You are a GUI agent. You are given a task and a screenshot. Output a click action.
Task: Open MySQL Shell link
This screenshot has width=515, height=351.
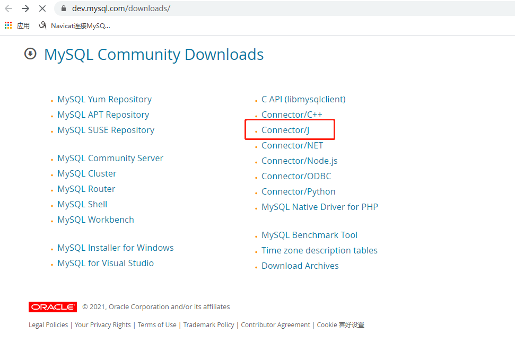tap(82, 204)
